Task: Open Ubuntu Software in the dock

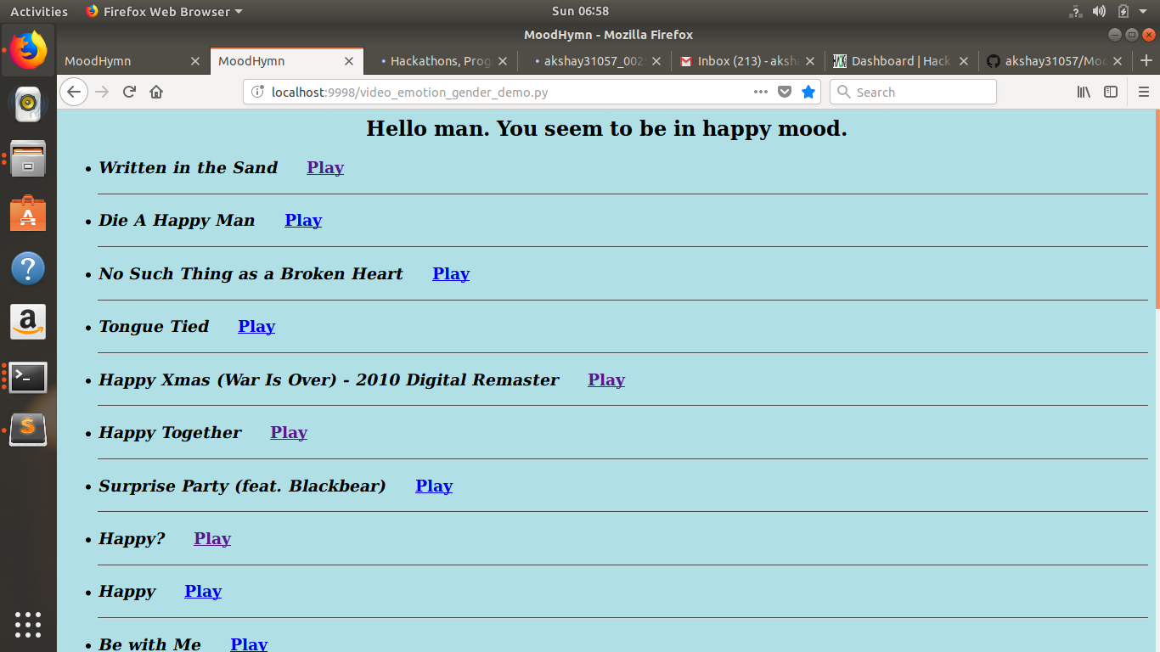Action: tap(28, 214)
